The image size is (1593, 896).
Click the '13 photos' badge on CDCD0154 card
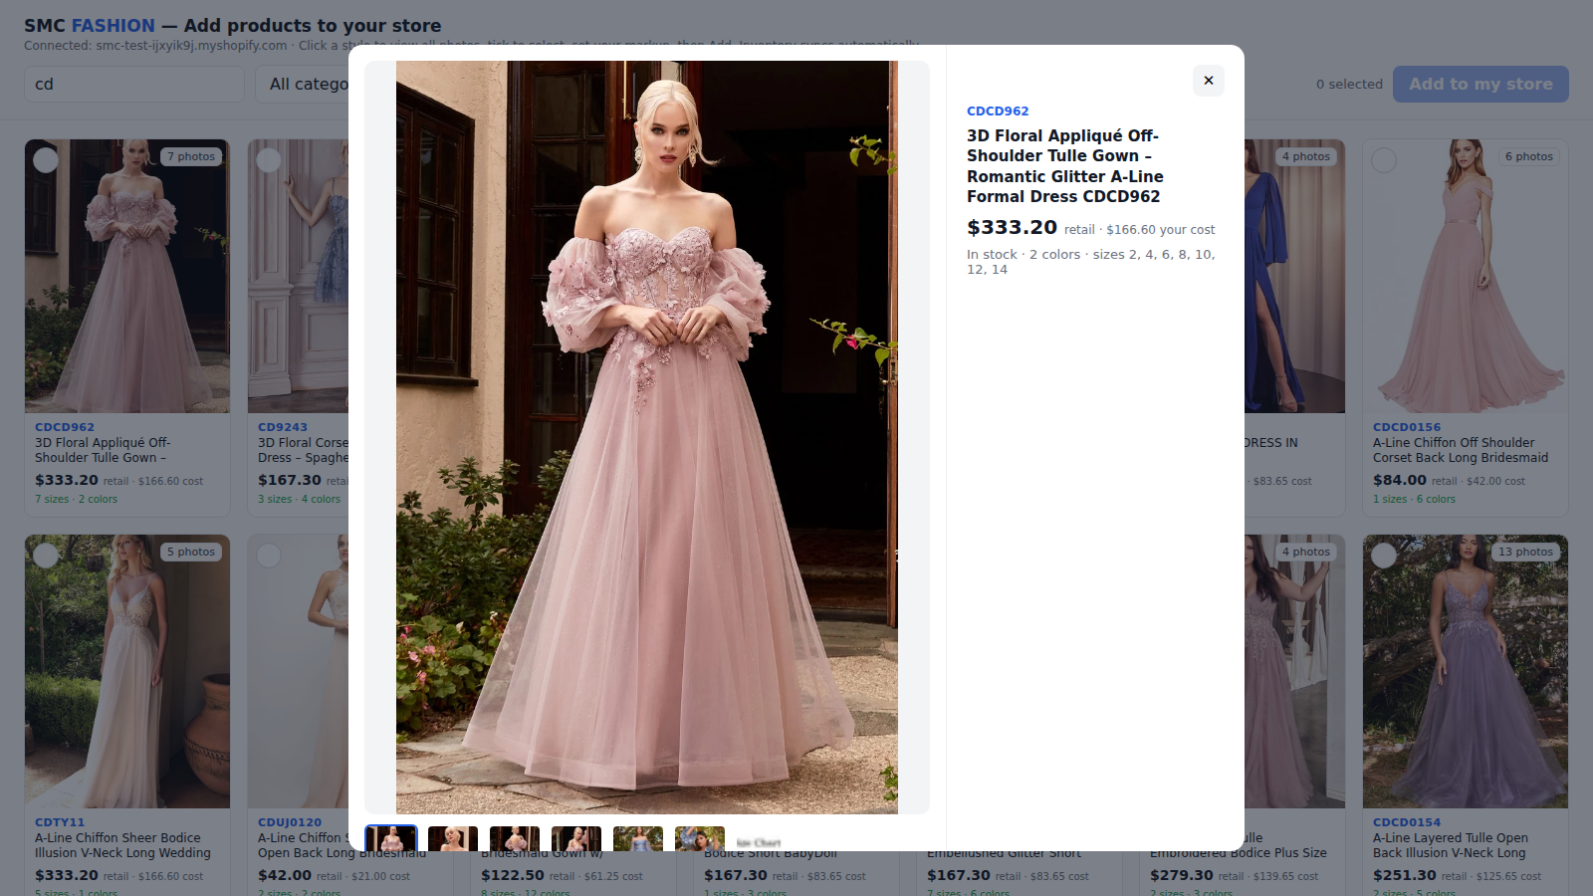point(1525,552)
